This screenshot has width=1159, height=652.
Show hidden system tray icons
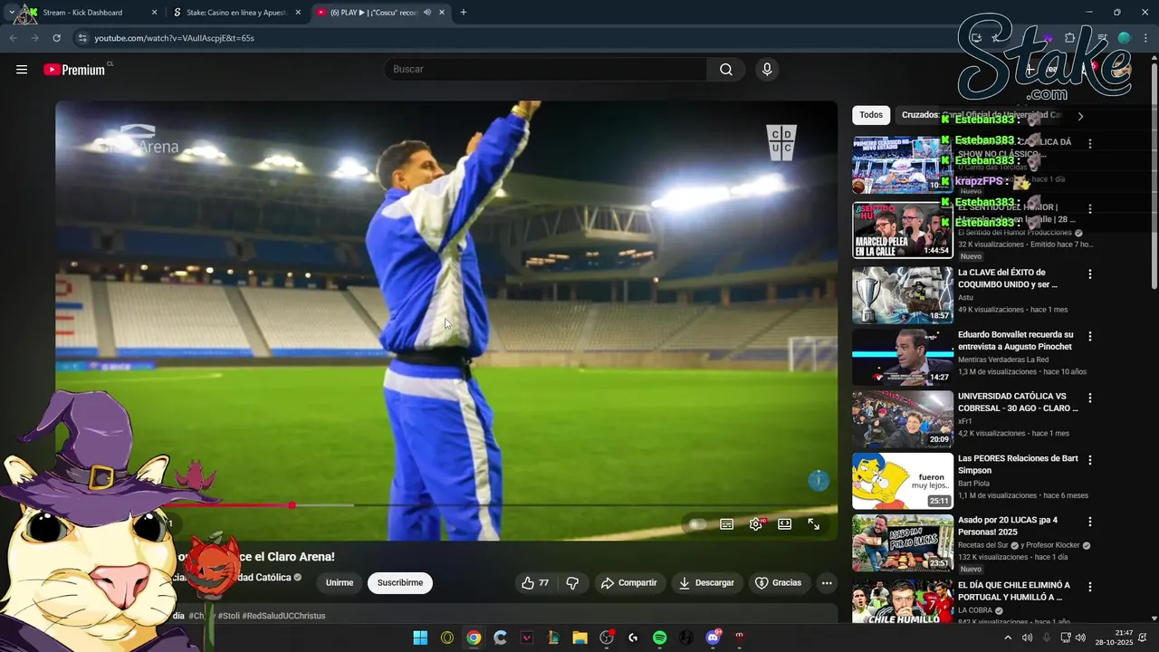click(x=1008, y=638)
